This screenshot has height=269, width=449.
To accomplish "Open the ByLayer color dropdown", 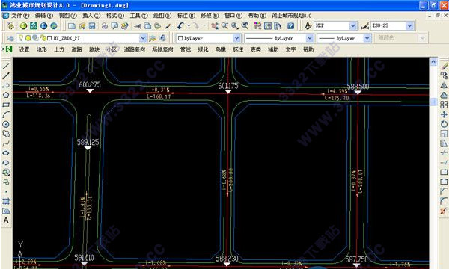I will [236, 38].
